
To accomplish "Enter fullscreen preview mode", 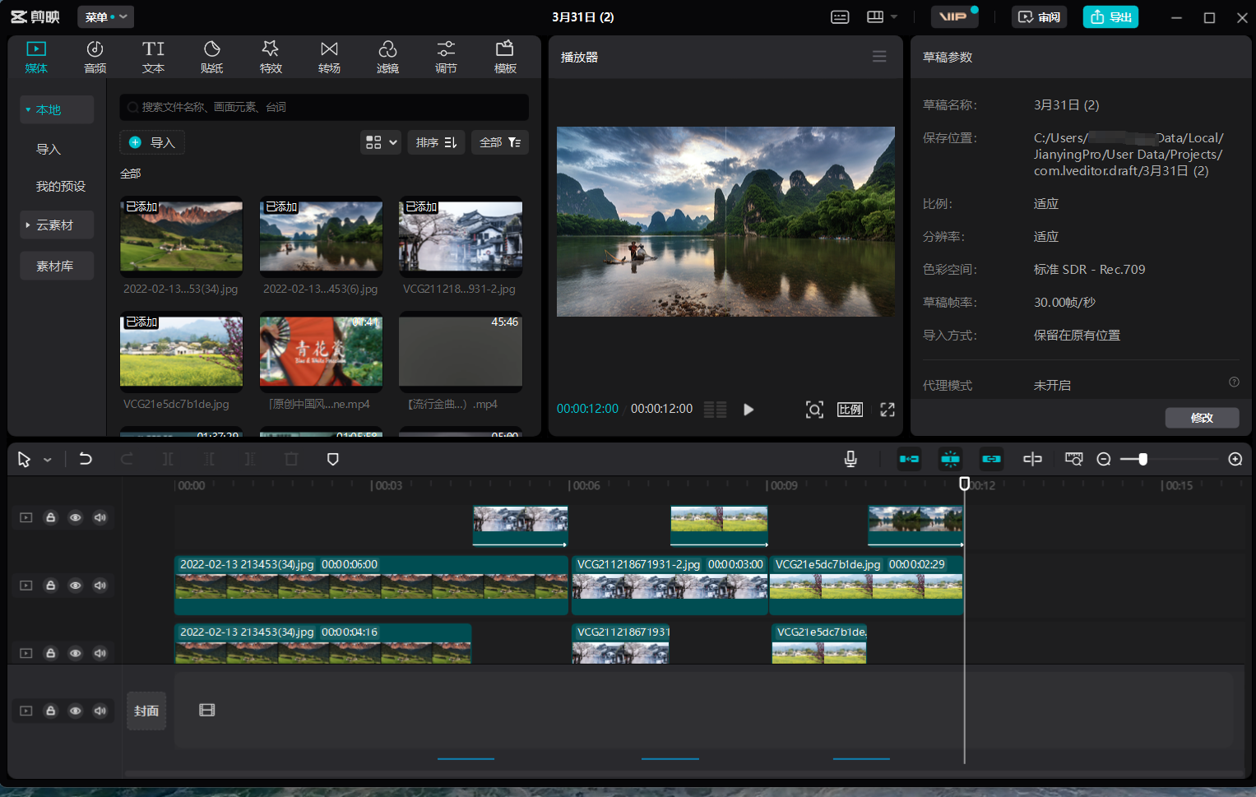I will click(888, 410).
